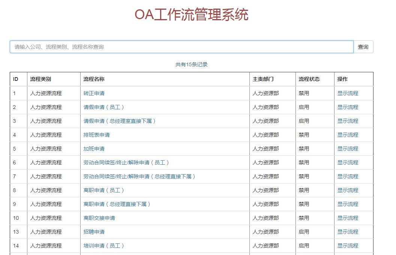Image resolution: width=396 pixels, height=255 pixels.
Task: Click 显示流程 for row ID 10
Action: 348,218
